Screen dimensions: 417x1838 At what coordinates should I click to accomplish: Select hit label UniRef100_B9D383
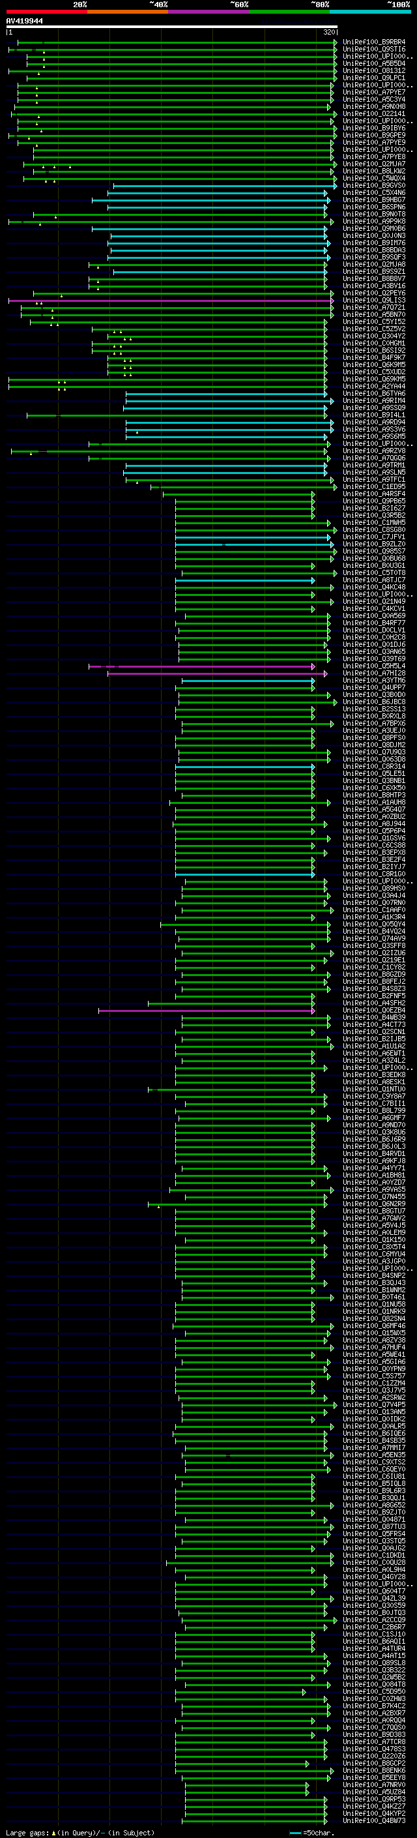(x=374, y=1734)
